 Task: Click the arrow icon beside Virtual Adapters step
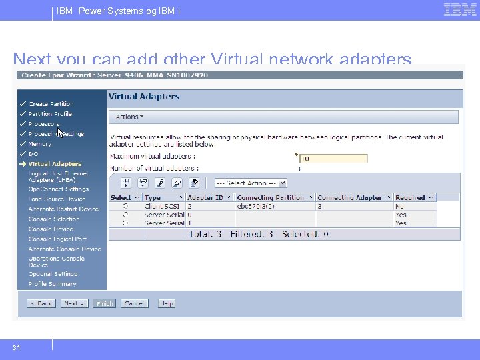23,164
